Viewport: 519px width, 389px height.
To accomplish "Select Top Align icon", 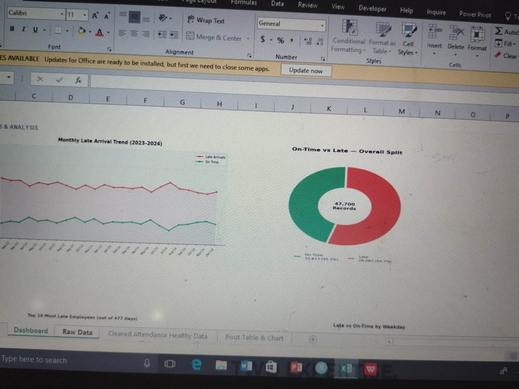I will pyautogui.click(x=123, y=14).
